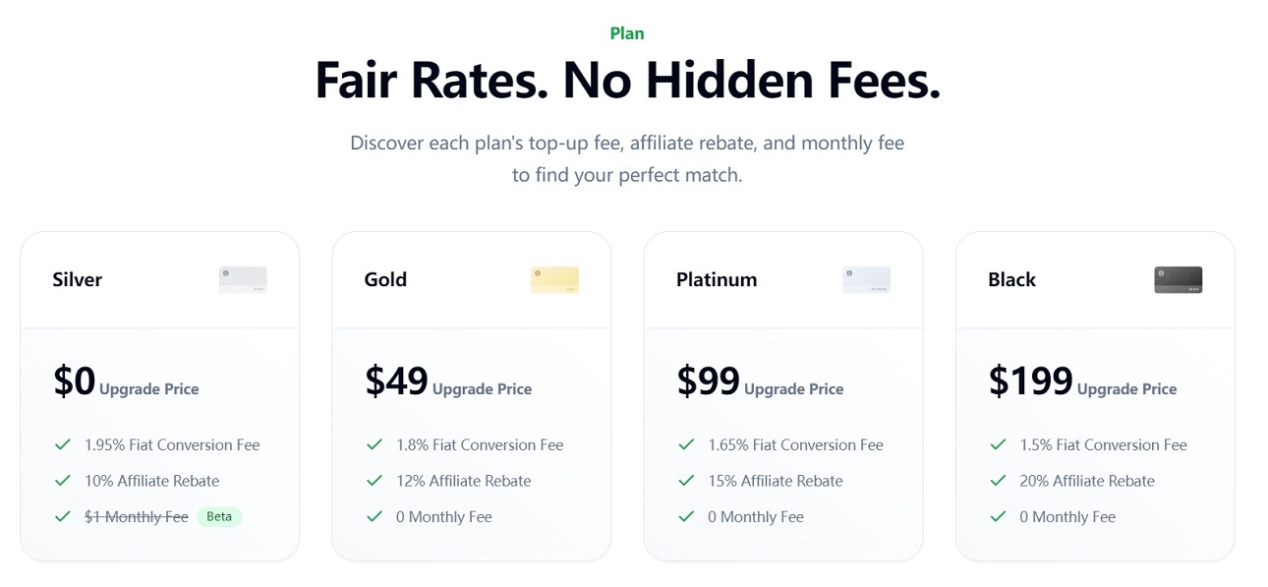Click checkmark beside 1.5% Fiat Conversion Fee

(998, 444)
